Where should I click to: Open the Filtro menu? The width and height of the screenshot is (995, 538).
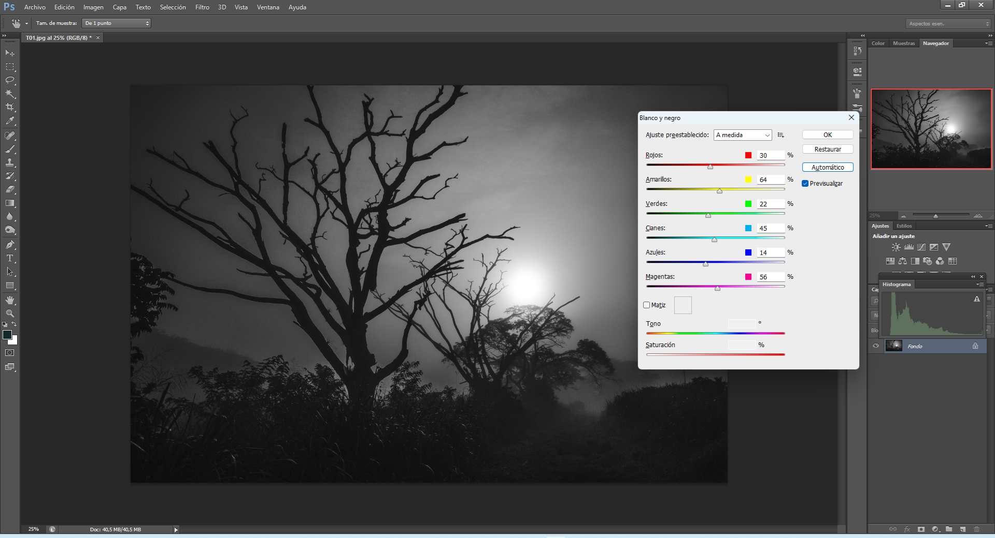tap(202, 7)
